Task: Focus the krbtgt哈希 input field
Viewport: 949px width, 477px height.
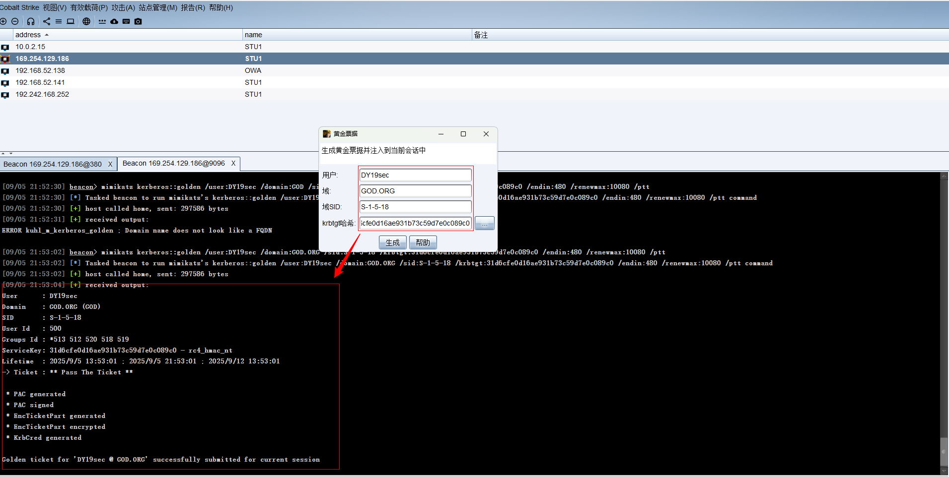Action: pyautogui.click(x=416, y=223)
